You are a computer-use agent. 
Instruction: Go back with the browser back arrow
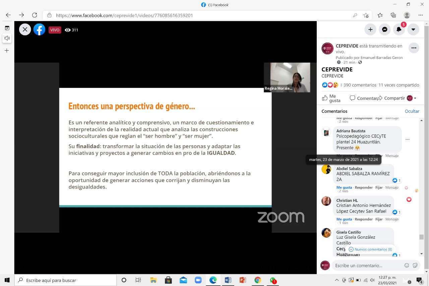click(x=8, y=15)
